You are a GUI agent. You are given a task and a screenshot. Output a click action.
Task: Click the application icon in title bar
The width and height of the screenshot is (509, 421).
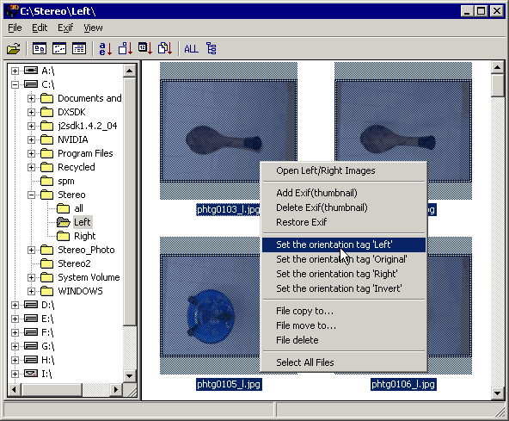point(12,11)
